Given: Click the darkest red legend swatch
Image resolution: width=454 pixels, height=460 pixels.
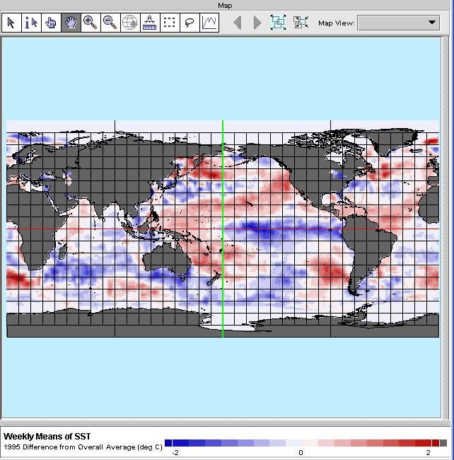Looking at the screenshot, I should click(436, 443).
